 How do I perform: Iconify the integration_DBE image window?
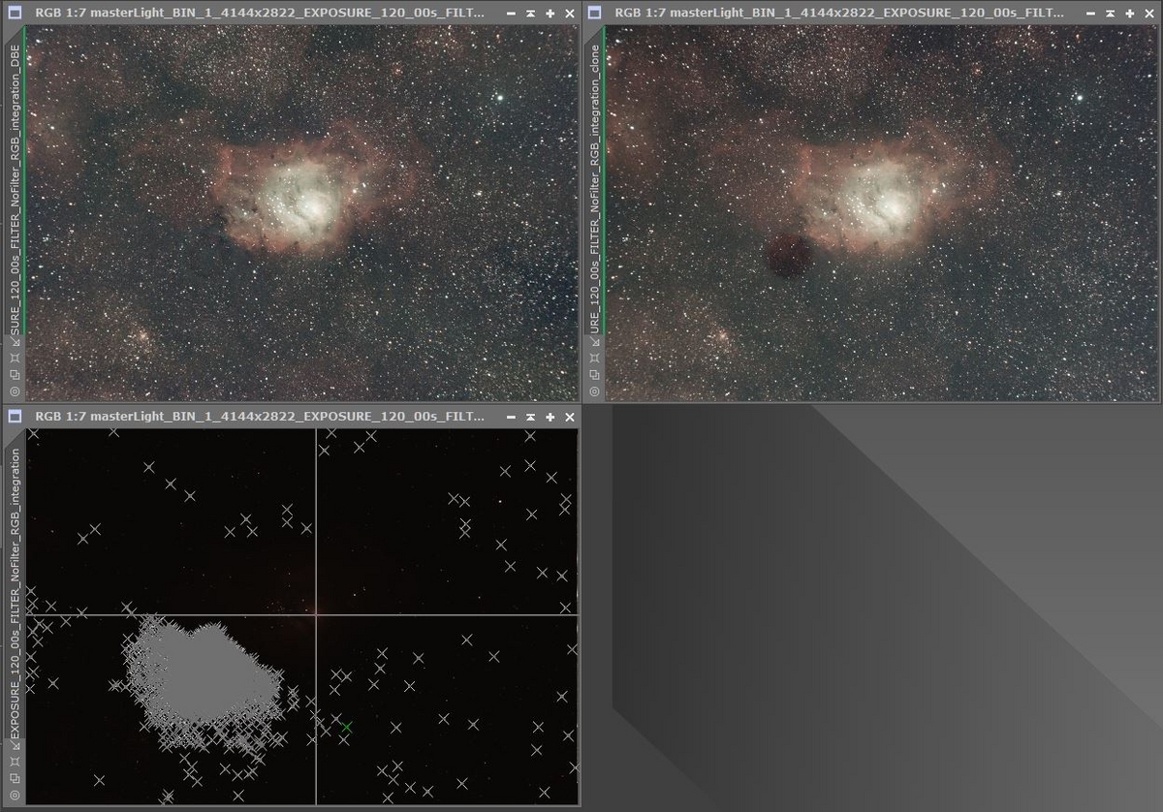tap(511, 14)
